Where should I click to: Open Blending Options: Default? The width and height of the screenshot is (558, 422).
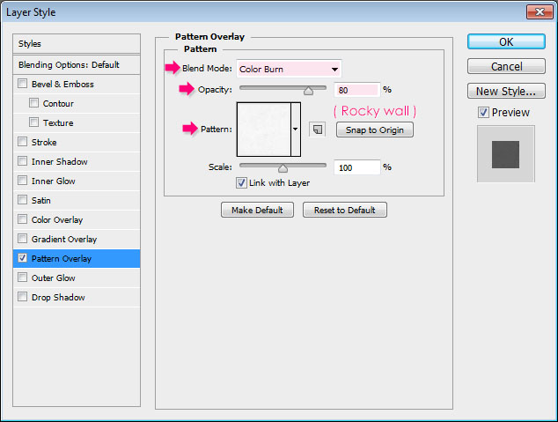coord(77,65)
